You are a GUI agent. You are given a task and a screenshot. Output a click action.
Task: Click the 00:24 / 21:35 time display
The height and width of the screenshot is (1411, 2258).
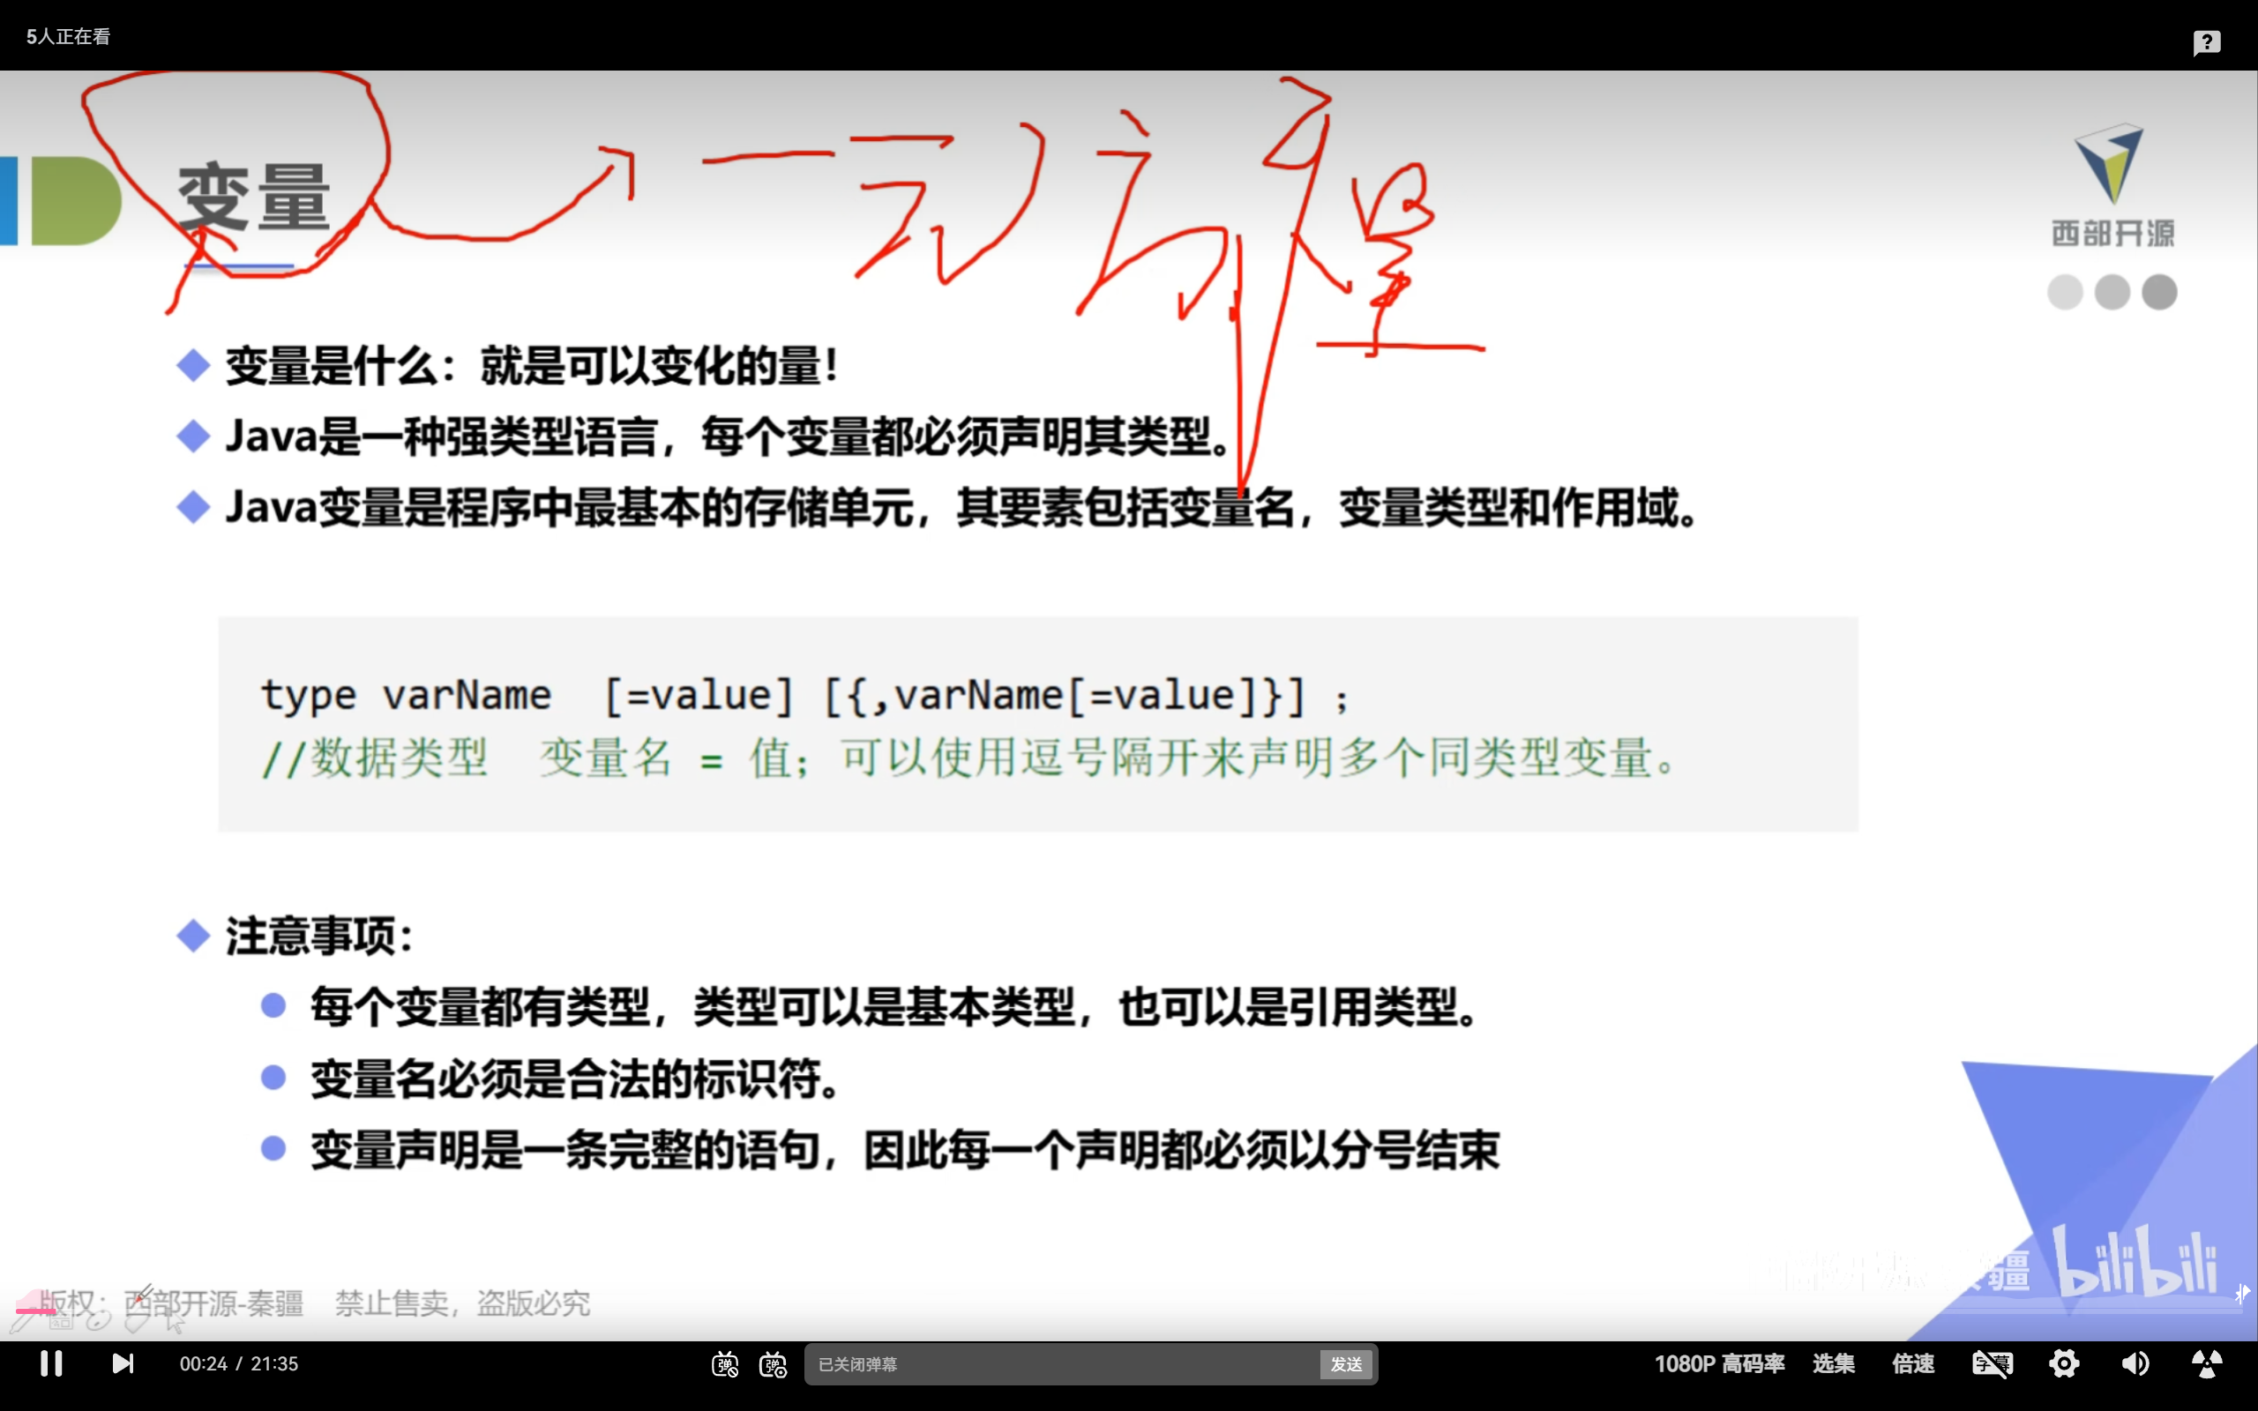[239, 1363]
